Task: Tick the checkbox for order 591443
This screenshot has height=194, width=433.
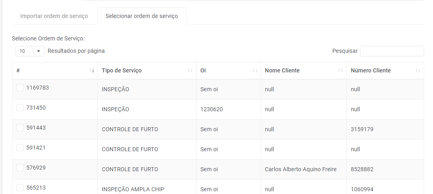Action: [20, 128]
